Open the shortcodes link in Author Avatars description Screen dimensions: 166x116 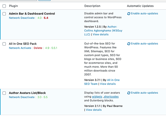pyautogui.click(x=111, y=97)
